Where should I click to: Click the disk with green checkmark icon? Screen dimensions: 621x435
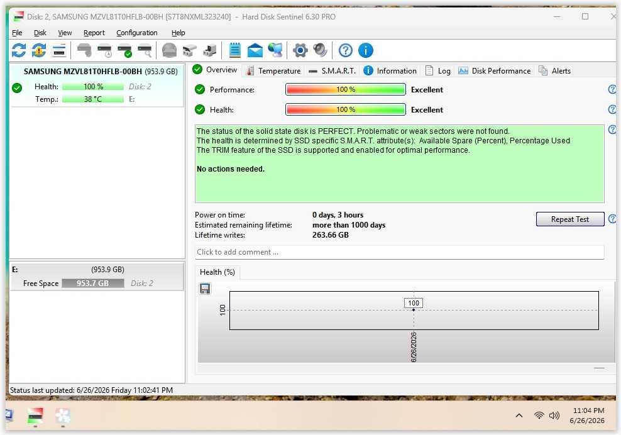[x=124, y=50]
